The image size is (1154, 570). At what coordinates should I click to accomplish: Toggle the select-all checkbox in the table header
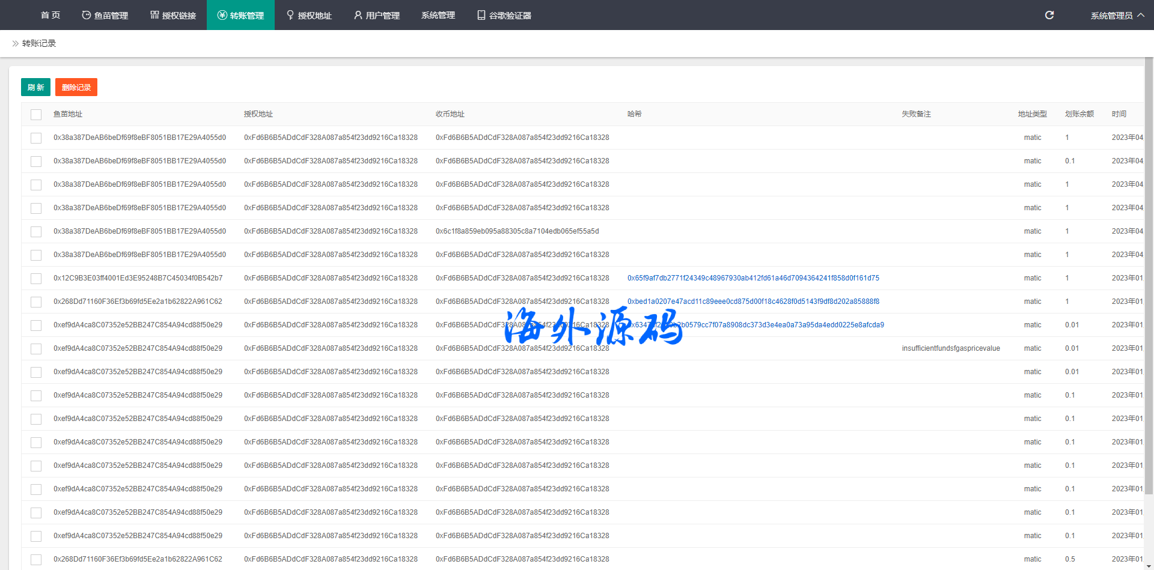pos(36,114)
